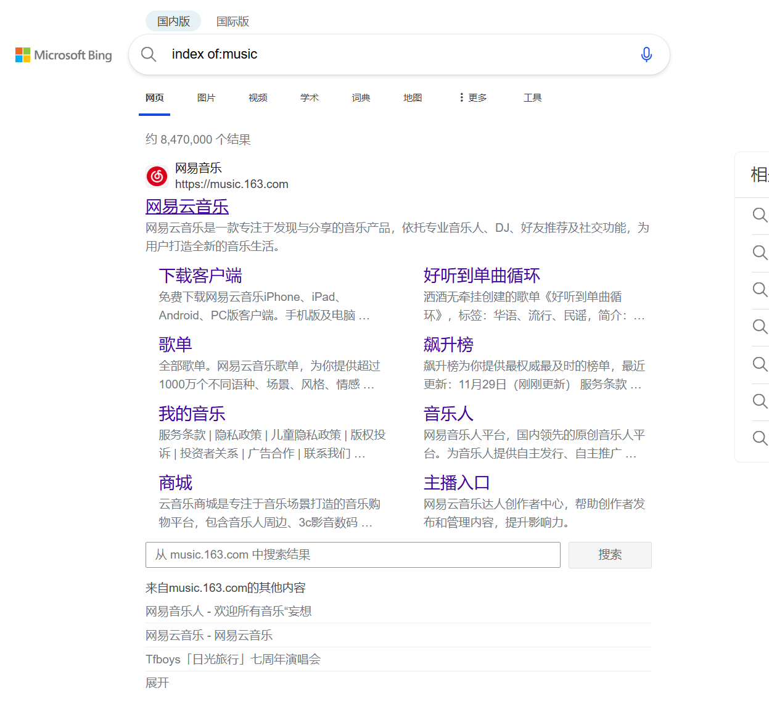Open 网易音乐人 - 欢迎所有音乐"妄想 link
769x709 pixels.
tap(228, 611)
